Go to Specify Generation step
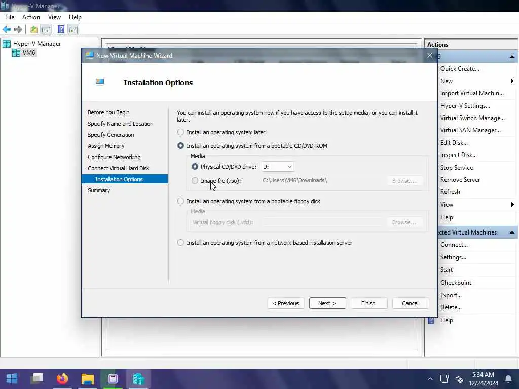The height and width of the screenshot is (389, 519). tap(111, 135)
